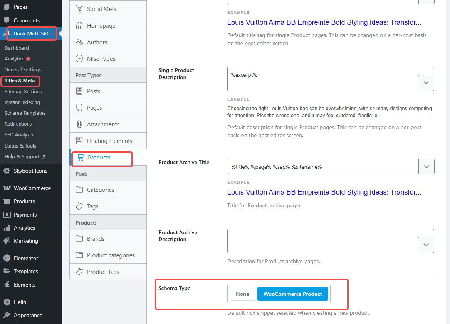Click the Social Meta share icon

(79, 9)
